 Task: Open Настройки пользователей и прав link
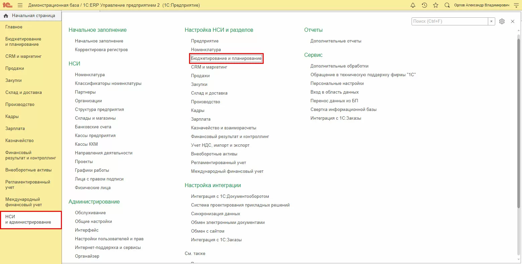point(109,239)
